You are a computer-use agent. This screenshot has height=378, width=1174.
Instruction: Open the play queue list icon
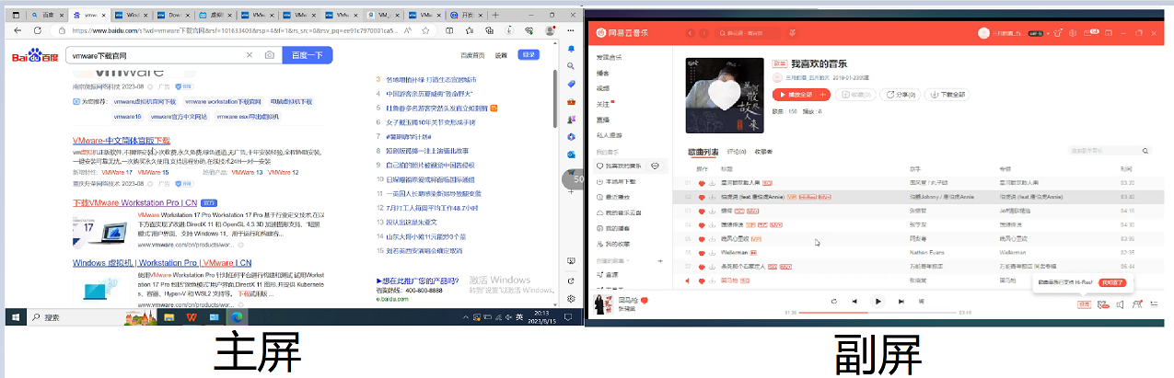(1154, 304)
